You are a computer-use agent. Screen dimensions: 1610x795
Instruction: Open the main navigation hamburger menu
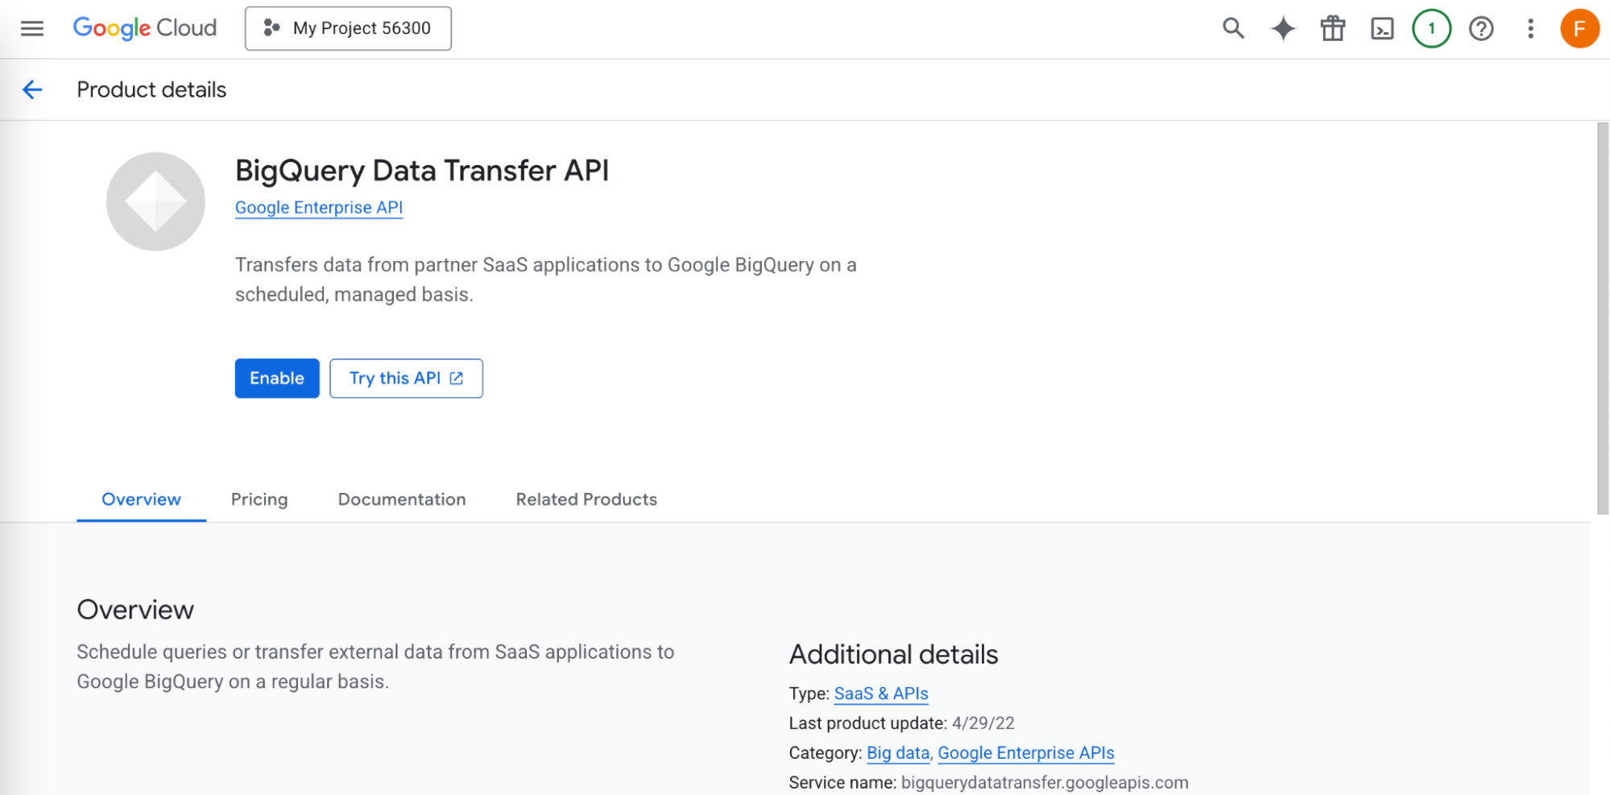[x=32, y=28]
